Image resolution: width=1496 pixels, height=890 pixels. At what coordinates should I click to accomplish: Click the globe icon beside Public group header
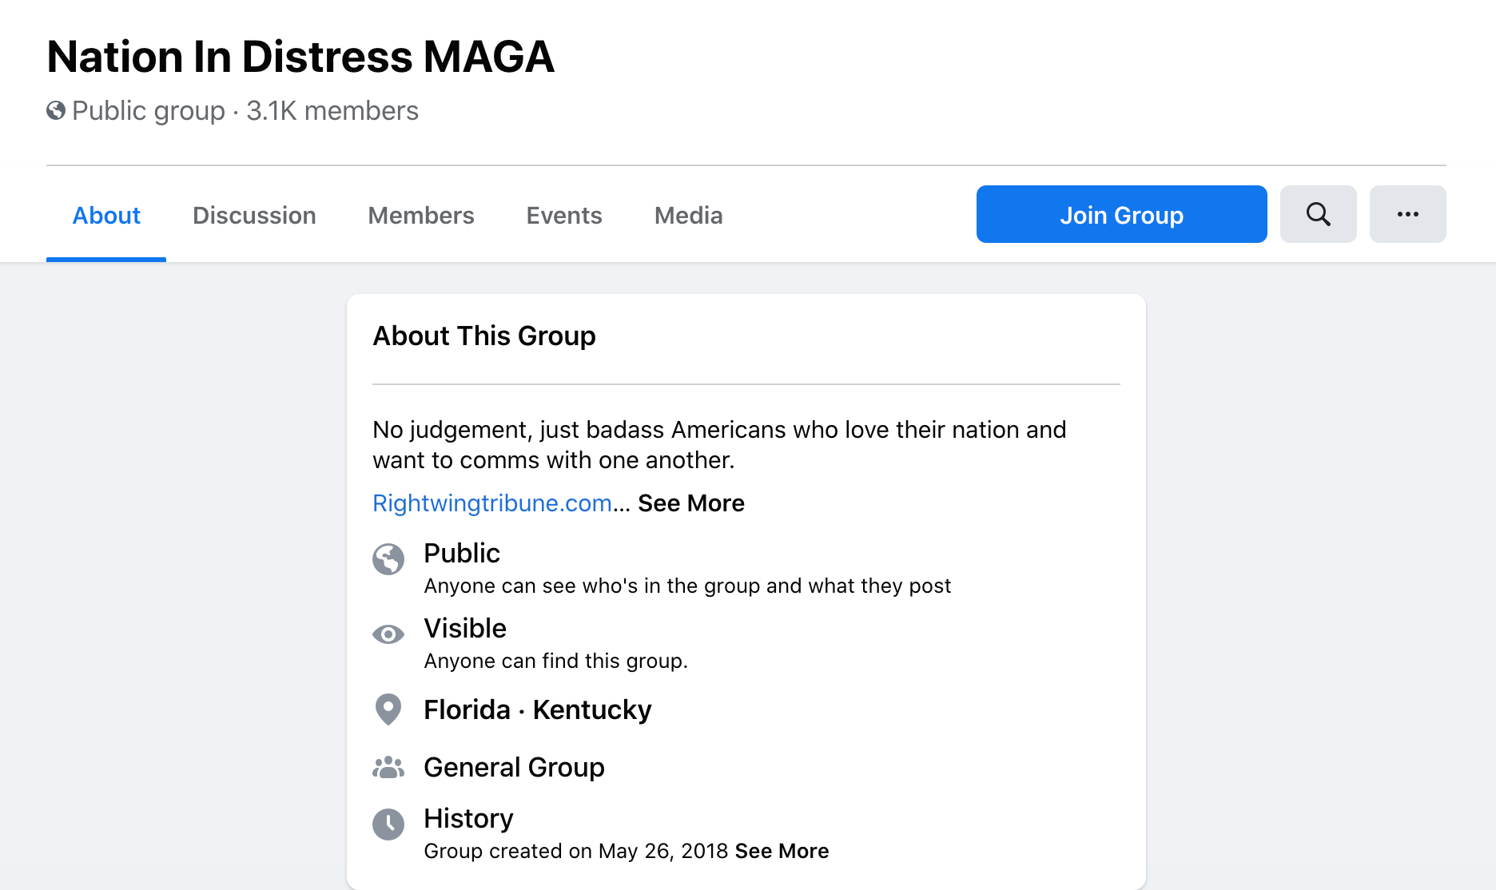[x=54, y=110]
